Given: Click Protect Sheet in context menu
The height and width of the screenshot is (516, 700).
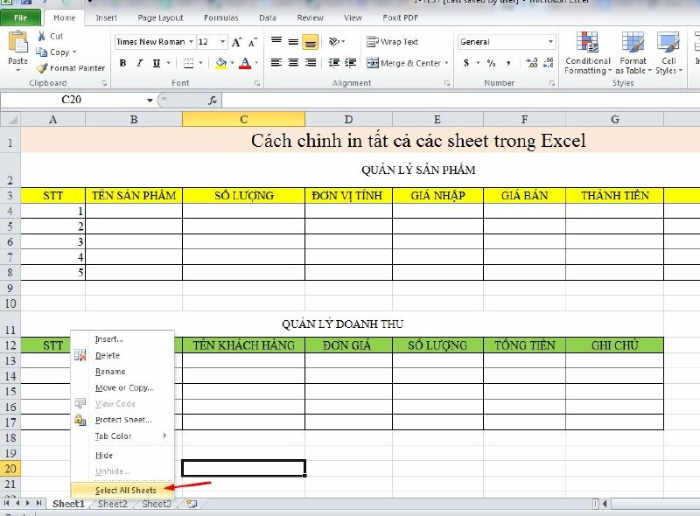Looking at the screenshot, I should pyautogui.click(x=117, y=421).
